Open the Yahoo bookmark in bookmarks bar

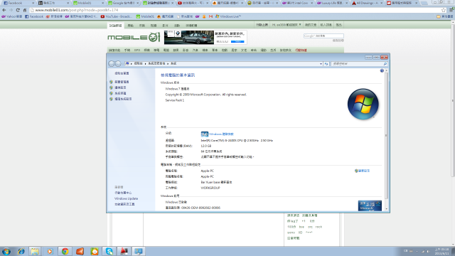click(12, 16)
